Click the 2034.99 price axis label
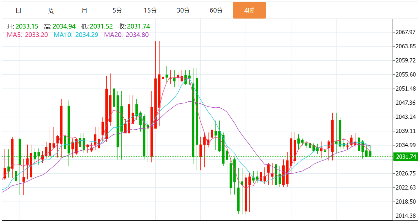The image size is (418, 221). (406, 145)
